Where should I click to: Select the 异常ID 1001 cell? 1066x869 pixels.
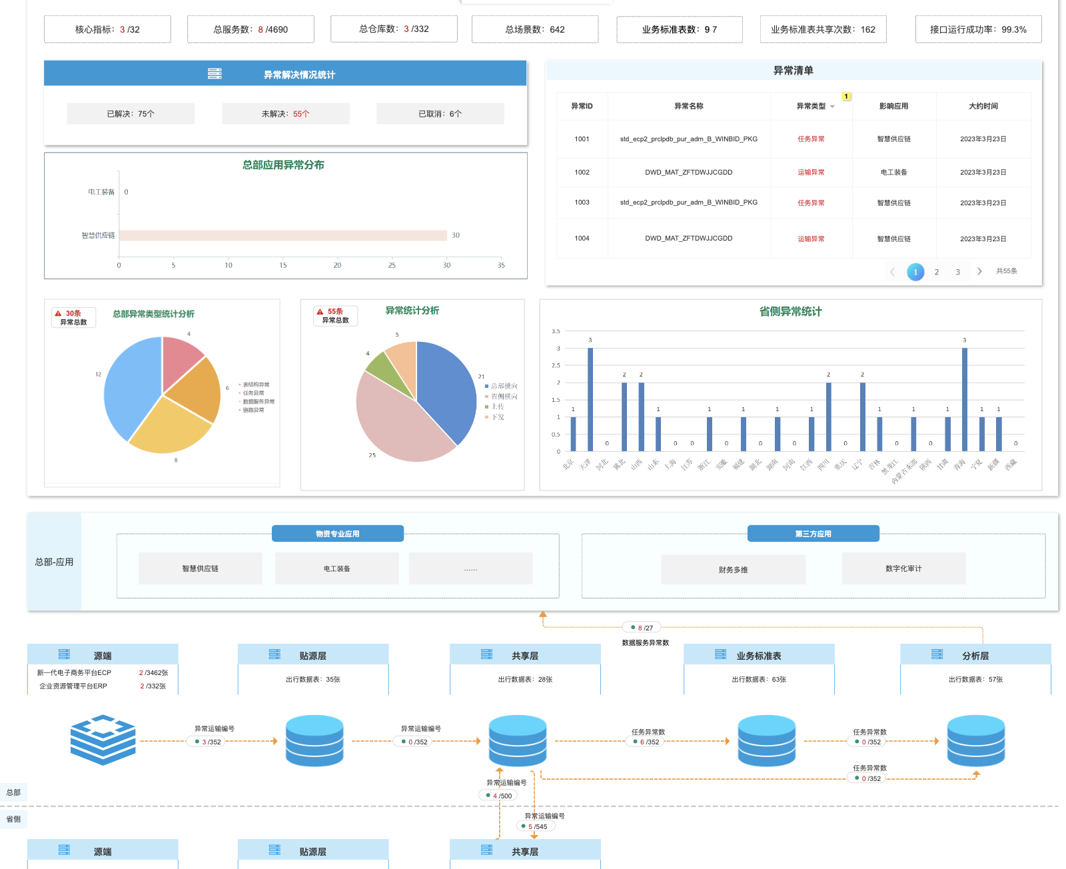582,139
